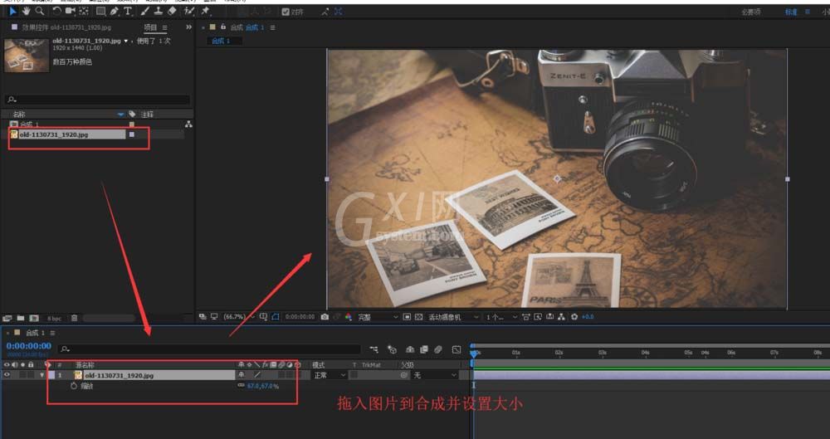Open the 活动摄像机 camera view dropdown
This screenshot has height=439, width=830.
pos(453,317)
